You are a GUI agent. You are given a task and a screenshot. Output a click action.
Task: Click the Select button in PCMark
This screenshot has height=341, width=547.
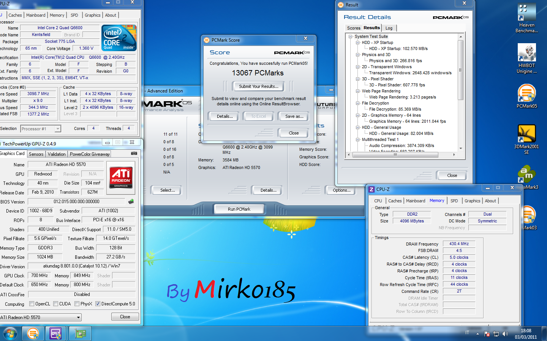168,190
